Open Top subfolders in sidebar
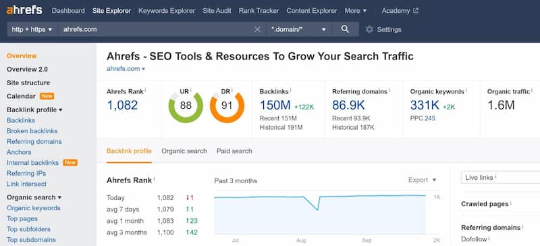 28,229
